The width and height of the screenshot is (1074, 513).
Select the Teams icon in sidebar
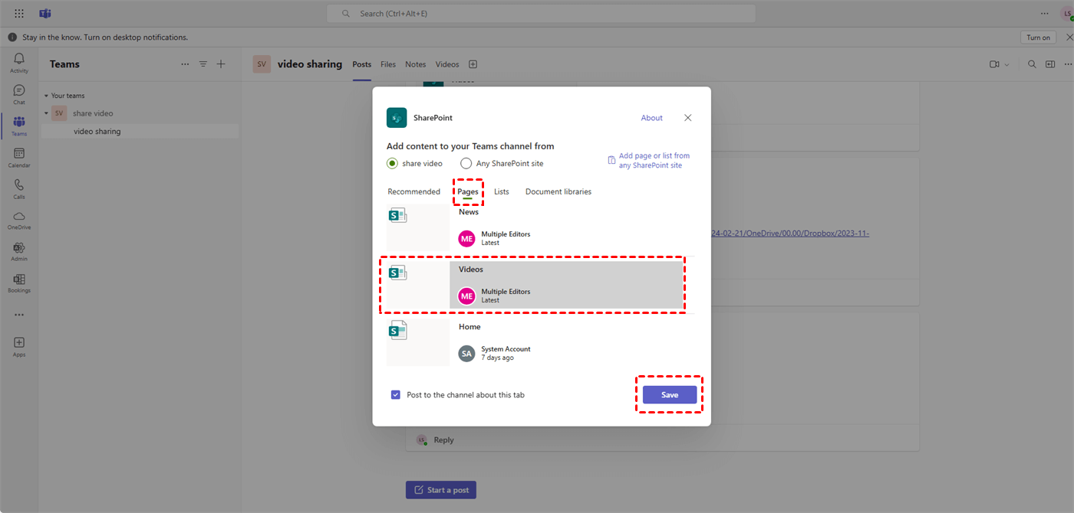click(x=19, y=126)
